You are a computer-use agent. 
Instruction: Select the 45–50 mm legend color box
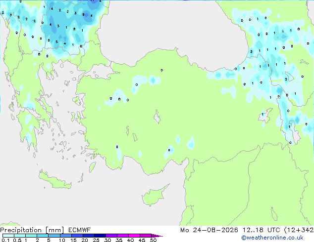point(146,236)
